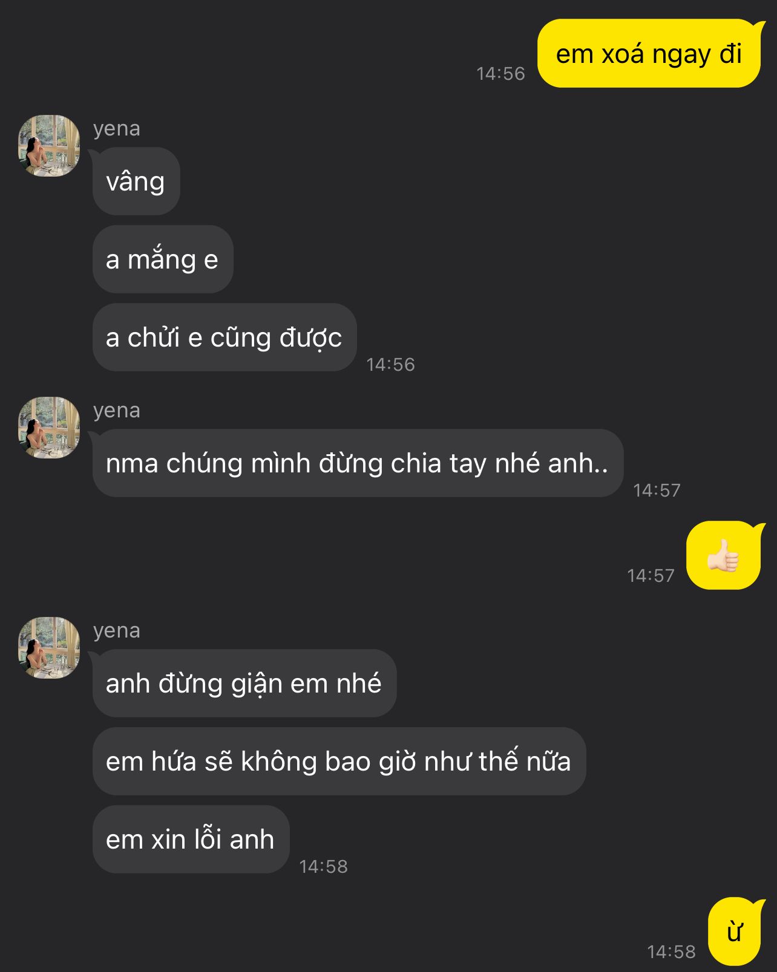Tap yena's avatar beside 'anh đừng giận em nhé'
Screen dimensions: 777x972
click(x=49, y=648)
